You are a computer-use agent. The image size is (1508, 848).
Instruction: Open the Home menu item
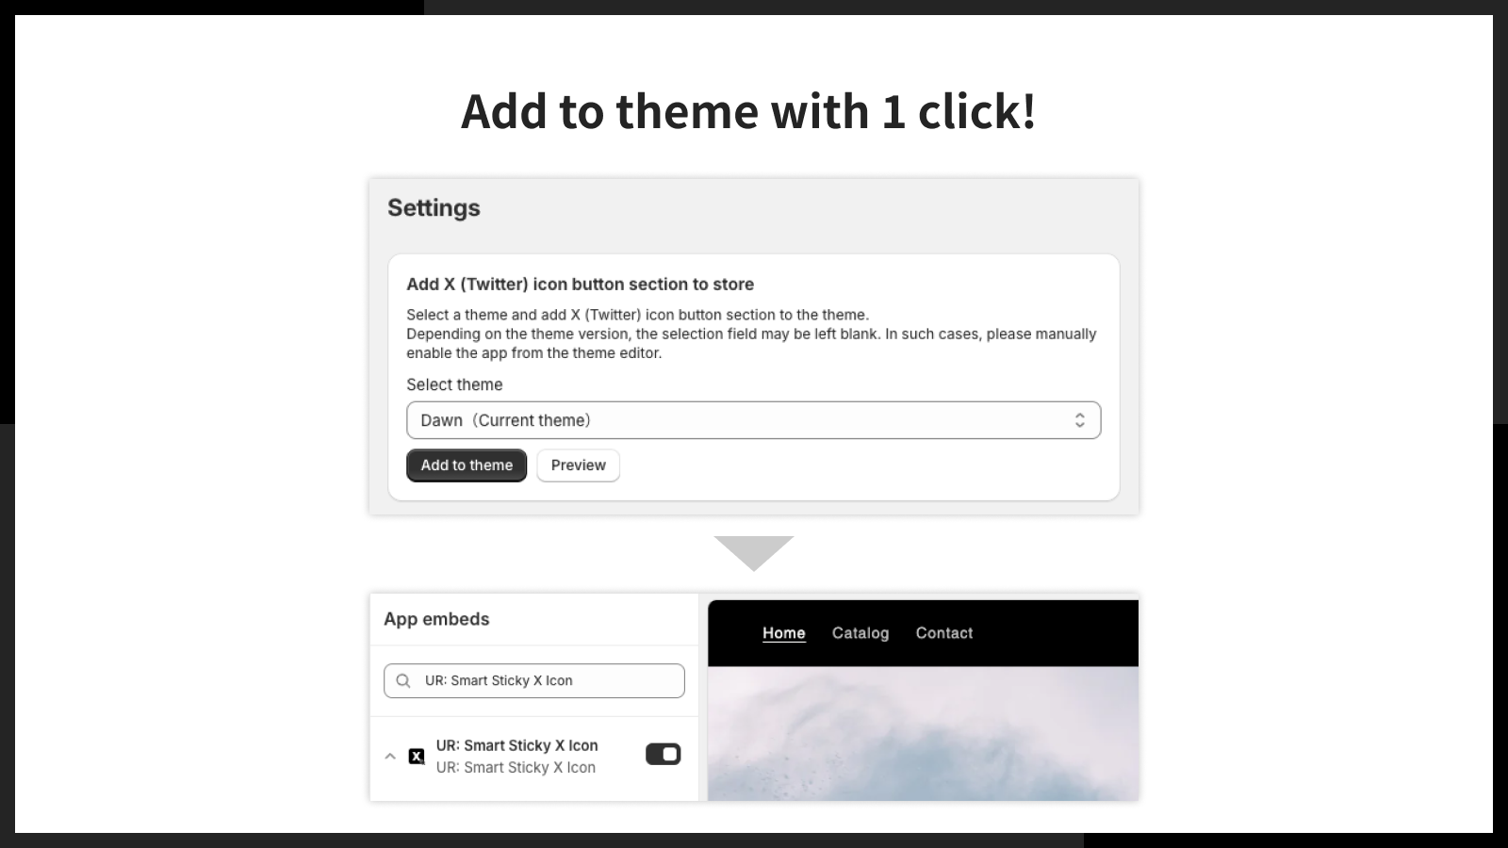tap(784, 633)
